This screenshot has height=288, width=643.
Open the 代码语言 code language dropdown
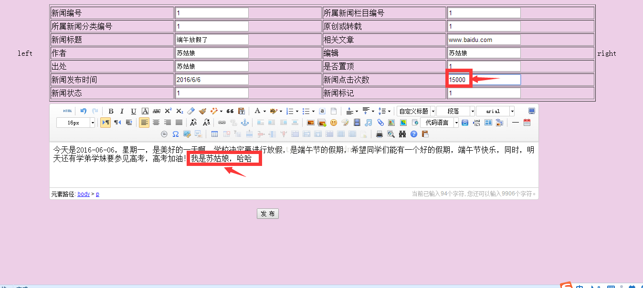456,123
